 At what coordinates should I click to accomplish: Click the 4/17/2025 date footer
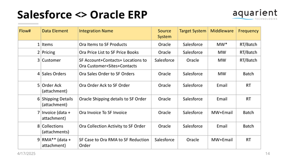click(26, 153)
